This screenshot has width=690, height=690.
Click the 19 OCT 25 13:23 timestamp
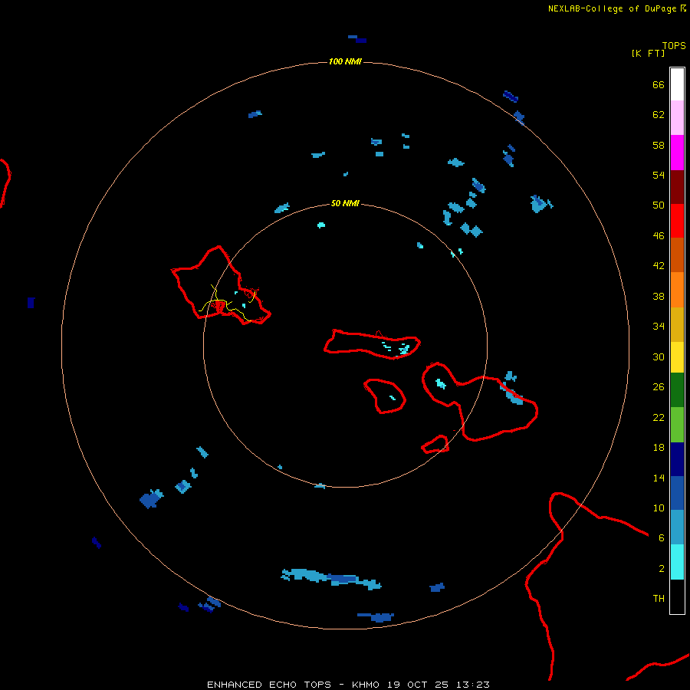pyautogui.click(x=439, y=685)
